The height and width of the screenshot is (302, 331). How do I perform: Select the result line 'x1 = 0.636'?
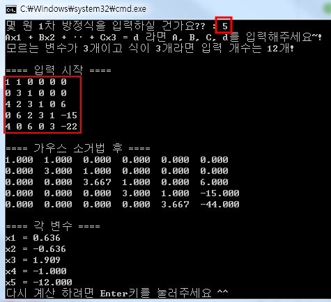click(33, 238)
